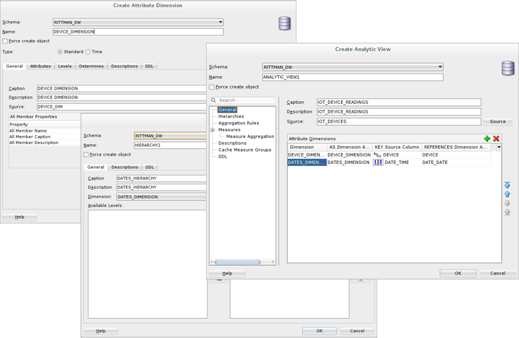The height and width of the screenshot is (338, 519).
Task: Click database icon in Create Attribute Dimension
Action: point(284,23)
